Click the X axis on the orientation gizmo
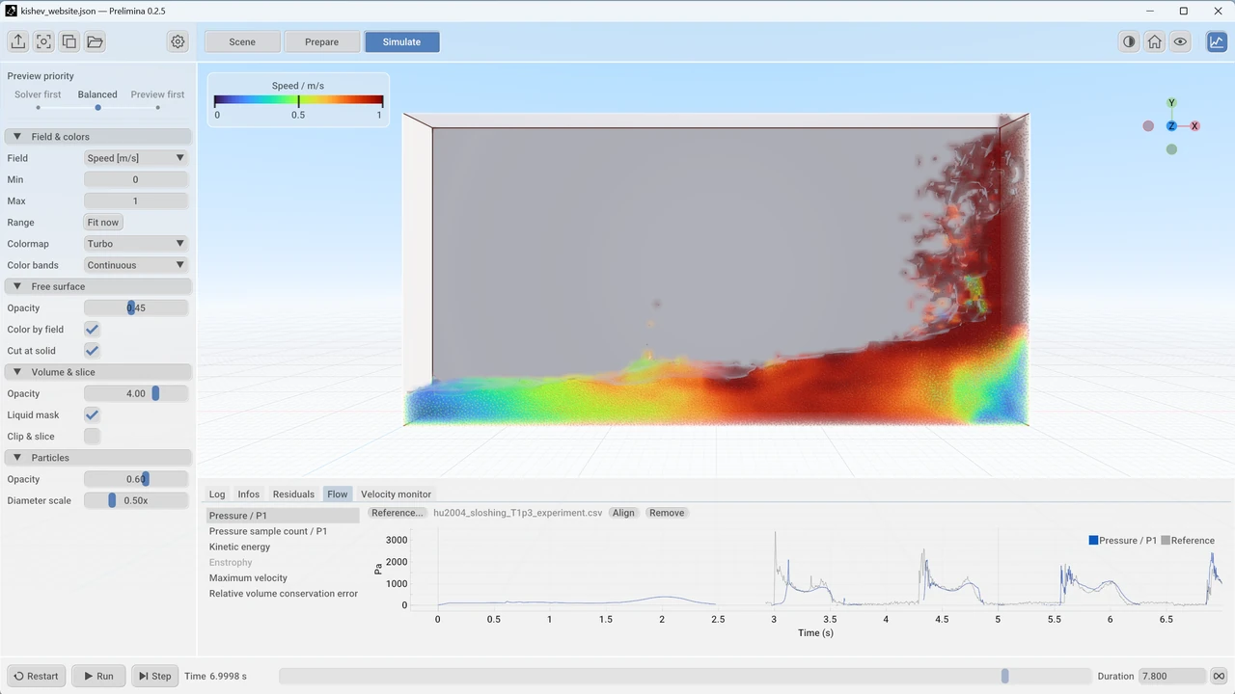This screenshot has width=1235, height=694. click(1194, 126)
